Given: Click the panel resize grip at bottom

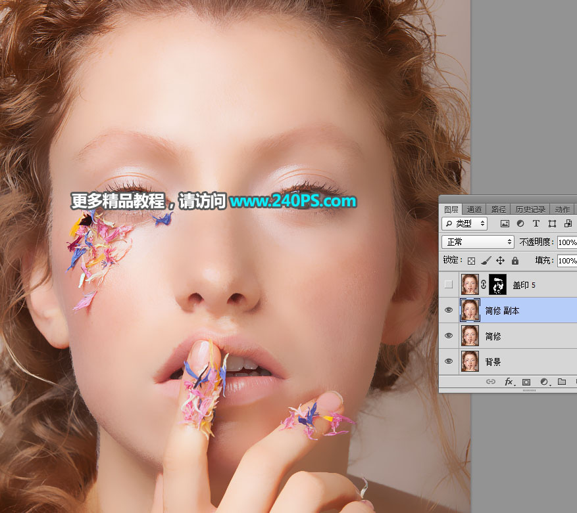Looking at the screenshot, I should (x=529, y=390).
